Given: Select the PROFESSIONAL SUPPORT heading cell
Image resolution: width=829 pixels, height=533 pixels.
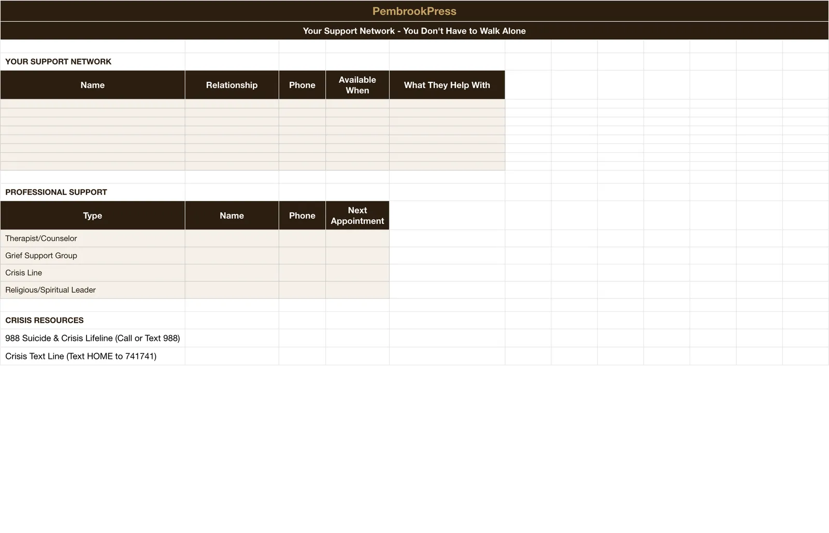Looking at the screenshot, I should tap(93, 192).
